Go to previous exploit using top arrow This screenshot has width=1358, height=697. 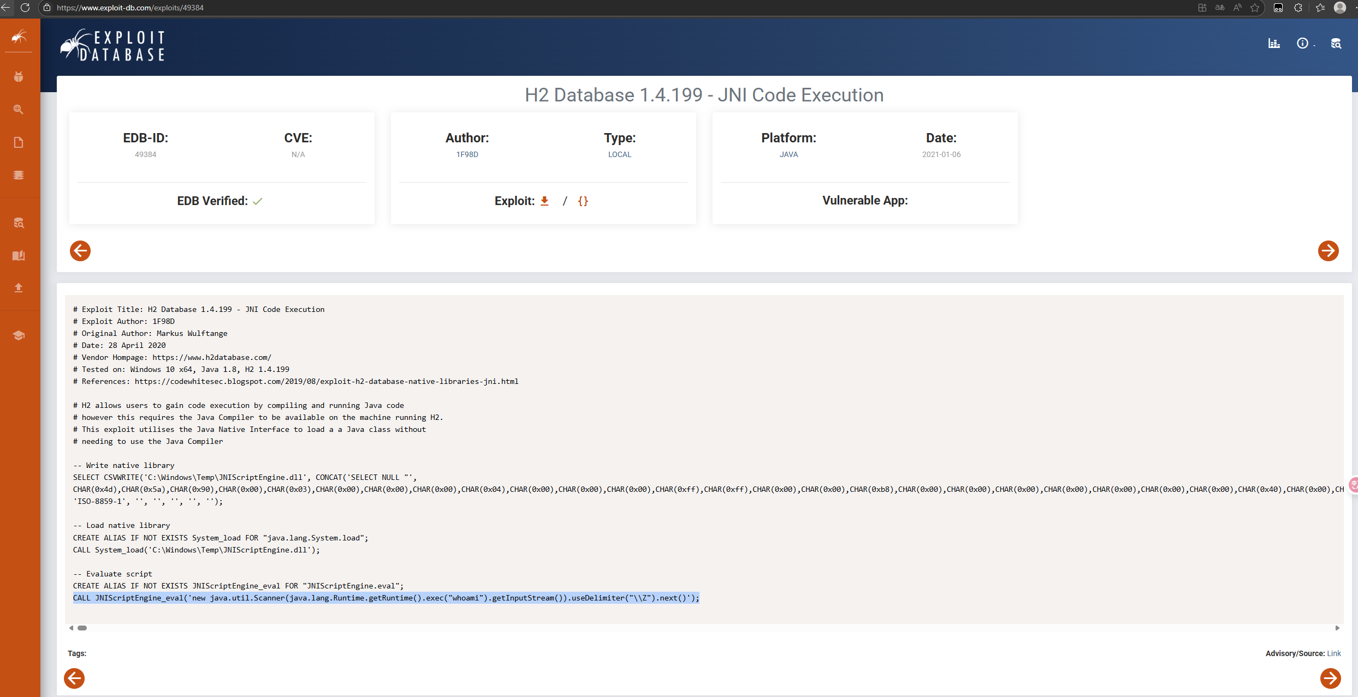pyautogui.click(x=80, y=251)
